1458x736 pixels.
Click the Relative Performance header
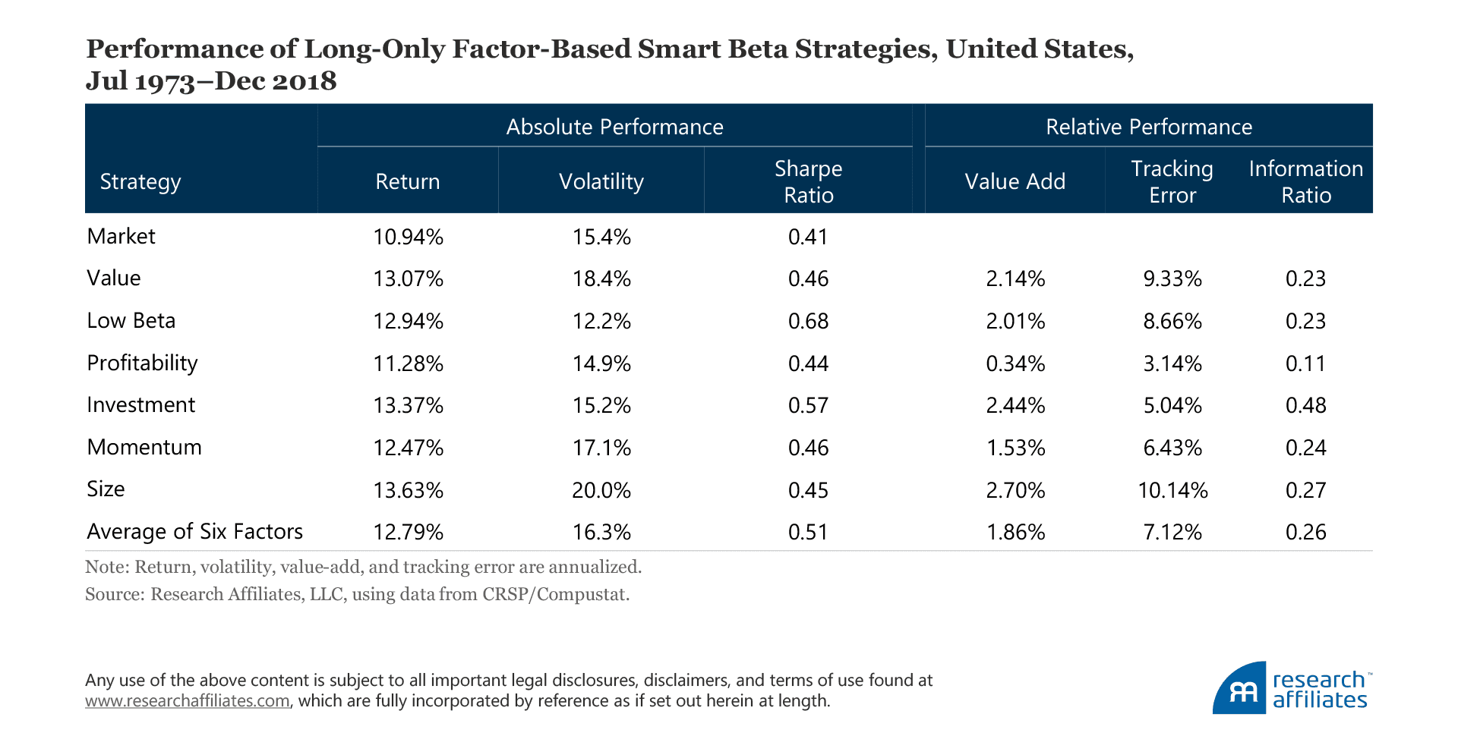[x=1148, y=127]
